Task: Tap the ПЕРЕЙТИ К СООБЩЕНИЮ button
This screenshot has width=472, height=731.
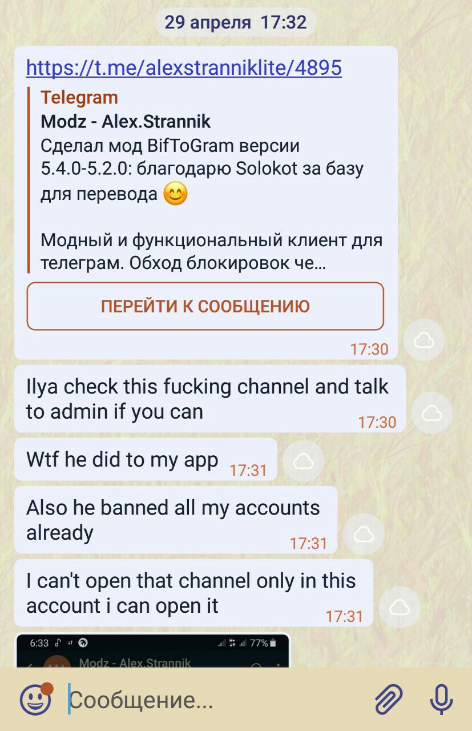Action: click(205, 306)
